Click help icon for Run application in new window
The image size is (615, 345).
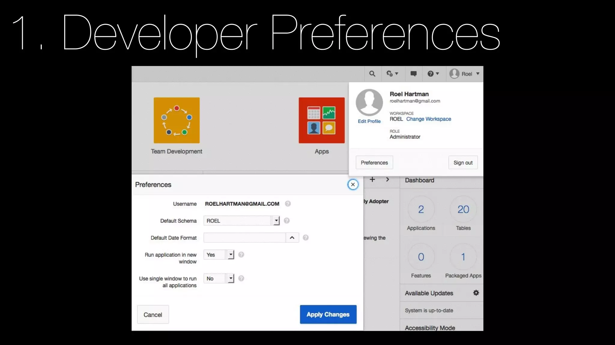pyautogui.click(x=241, y=255)
